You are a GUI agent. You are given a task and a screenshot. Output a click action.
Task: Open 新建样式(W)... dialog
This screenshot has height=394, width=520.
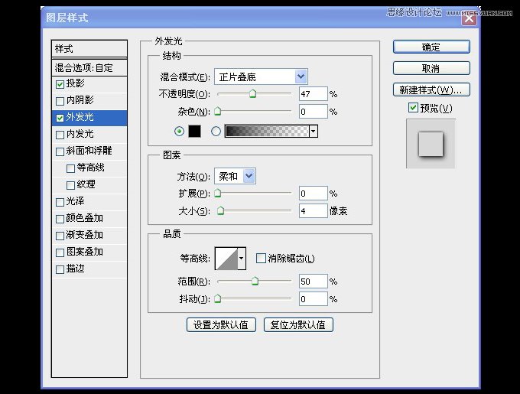coord(431,90)
